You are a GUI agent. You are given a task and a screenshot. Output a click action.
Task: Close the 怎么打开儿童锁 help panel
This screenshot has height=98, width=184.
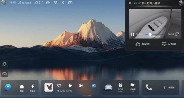click(130, 3)
